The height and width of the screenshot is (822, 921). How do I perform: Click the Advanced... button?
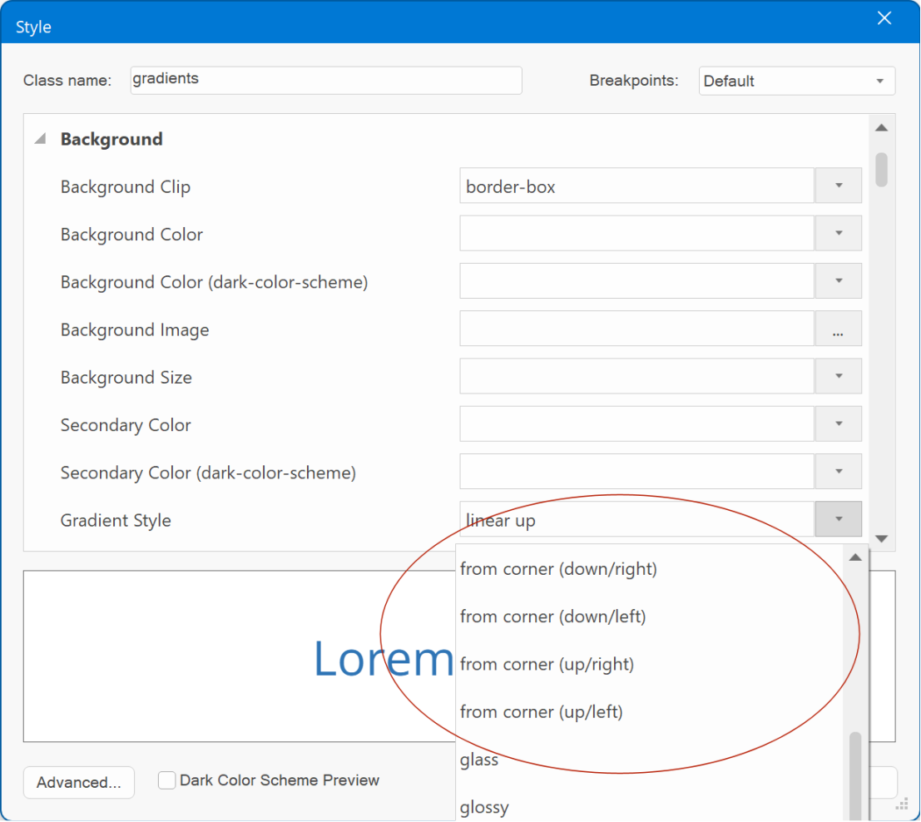[x=79, y=782]
